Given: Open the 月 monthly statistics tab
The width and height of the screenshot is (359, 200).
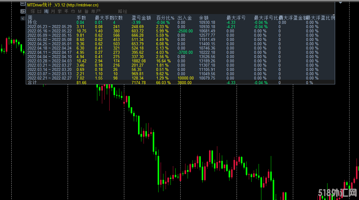Looking at the screenshot, I should click(53, 11).
